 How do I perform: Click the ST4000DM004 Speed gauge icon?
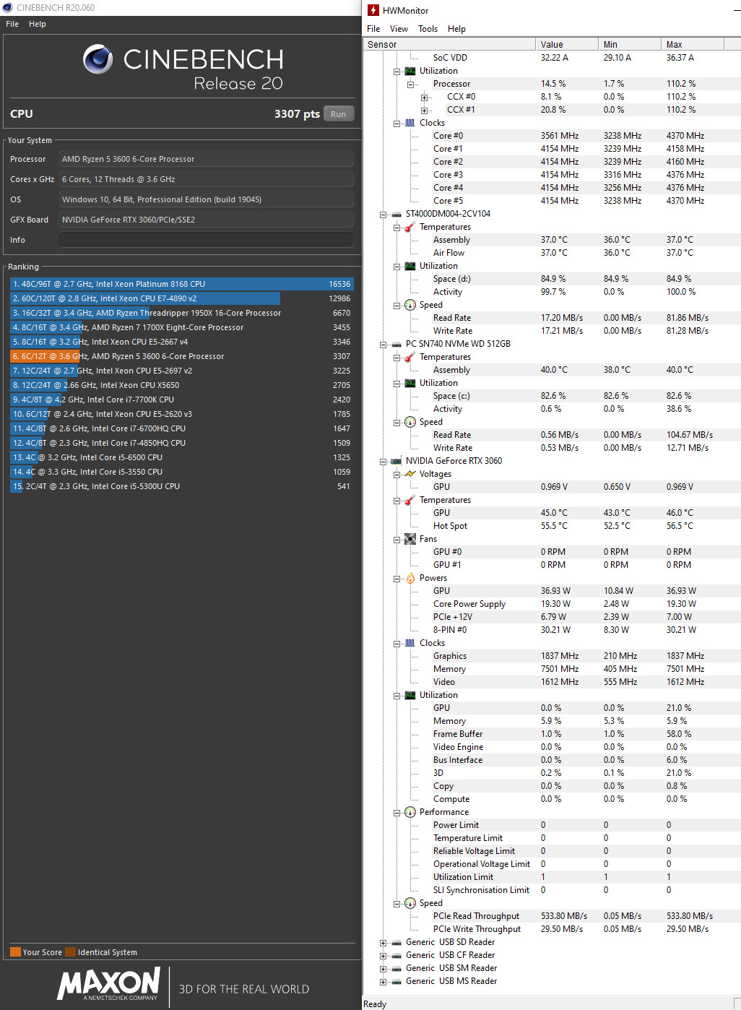click(x=410, y=305)
